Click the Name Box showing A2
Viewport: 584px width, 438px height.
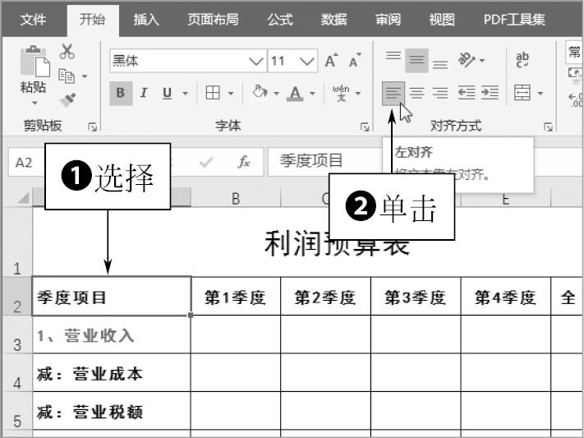(x=26, y=162)
